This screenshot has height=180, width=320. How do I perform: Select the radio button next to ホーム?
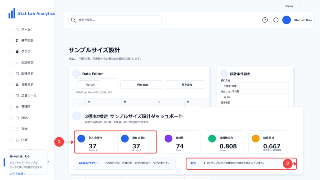tap(11, 30)
